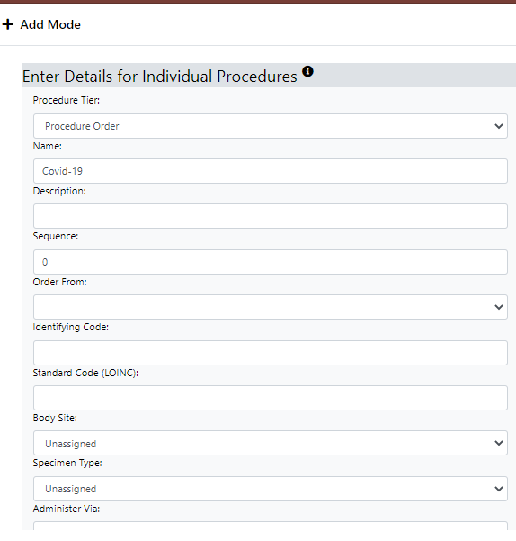Expand the empty Order From dropdown
This screenshot has height=541, width=516.
click(271, 307)
